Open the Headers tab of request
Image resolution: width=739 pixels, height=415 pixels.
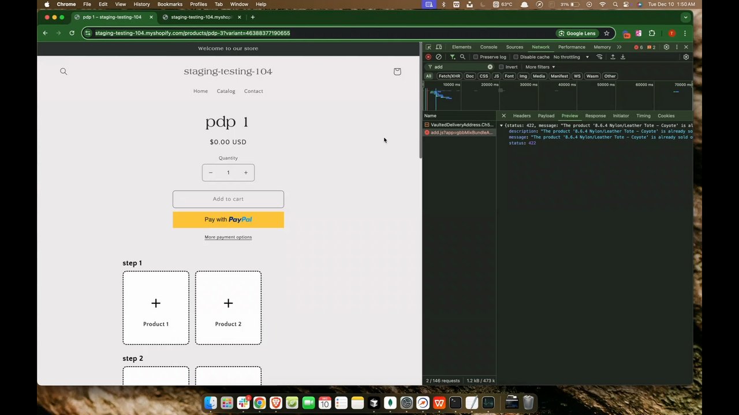click(522, 116)
